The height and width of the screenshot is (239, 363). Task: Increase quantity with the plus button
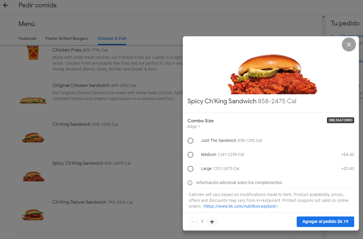click(x=212, y=222)
